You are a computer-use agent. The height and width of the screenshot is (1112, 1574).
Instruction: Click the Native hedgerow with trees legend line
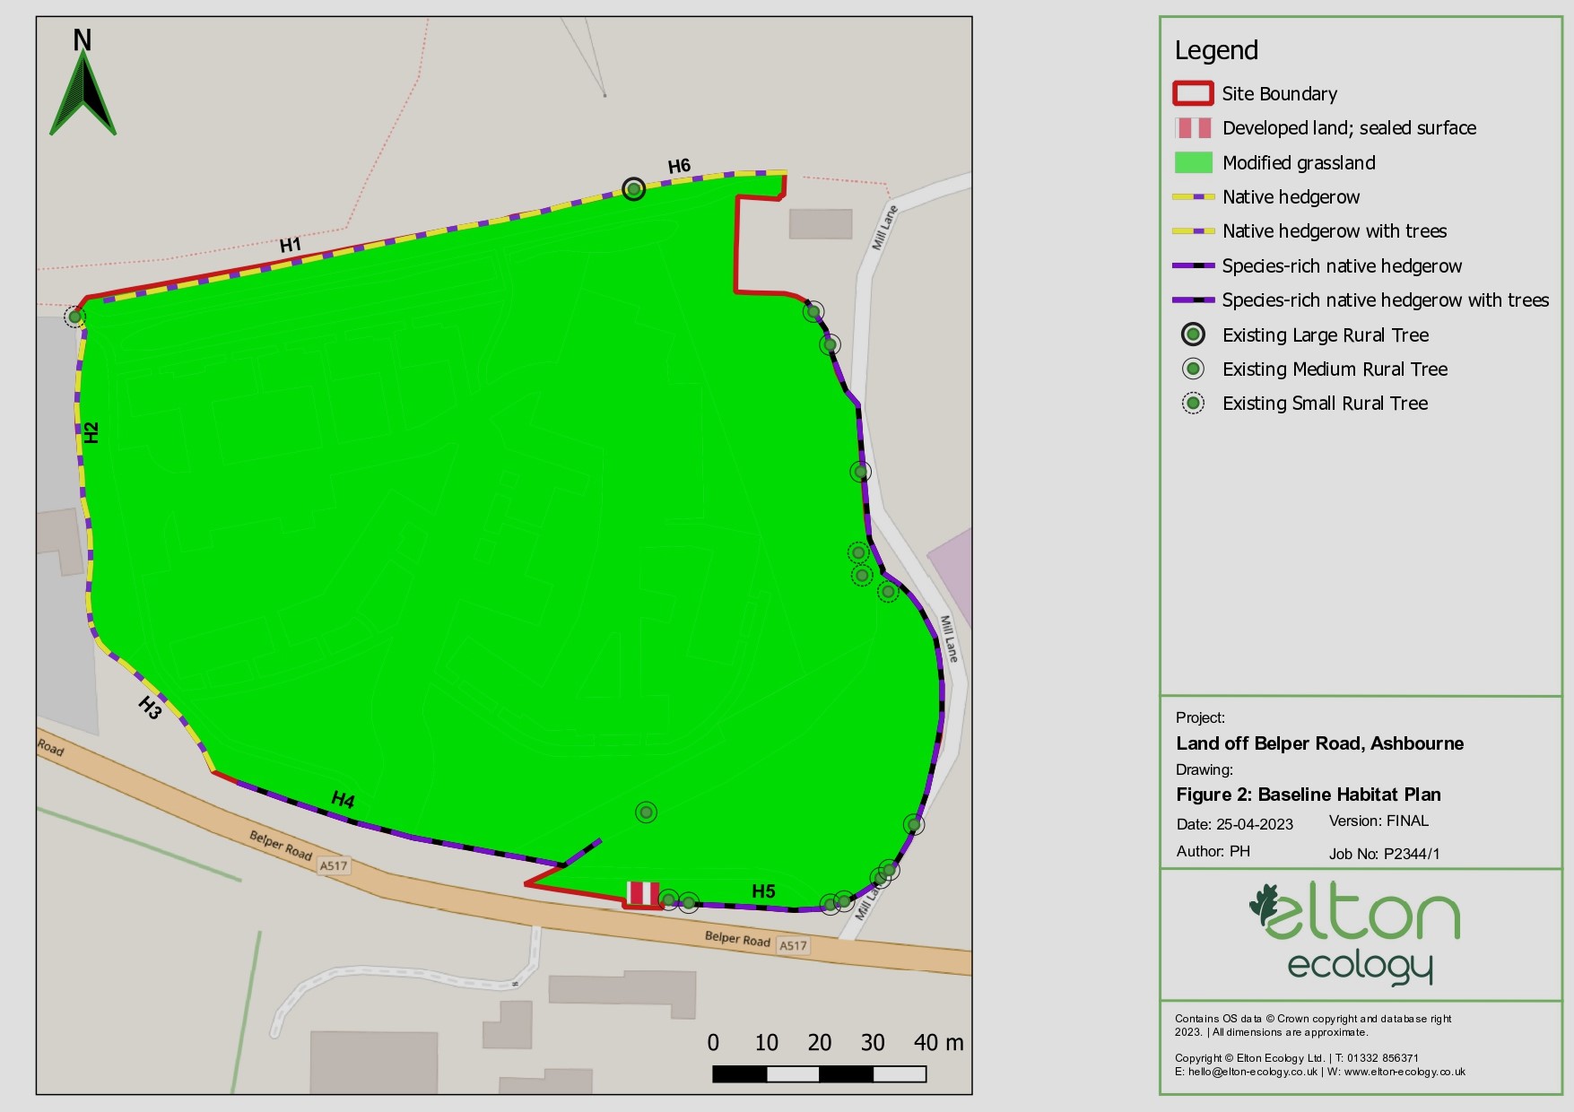pyautogui.click(x=1193, y=231)
